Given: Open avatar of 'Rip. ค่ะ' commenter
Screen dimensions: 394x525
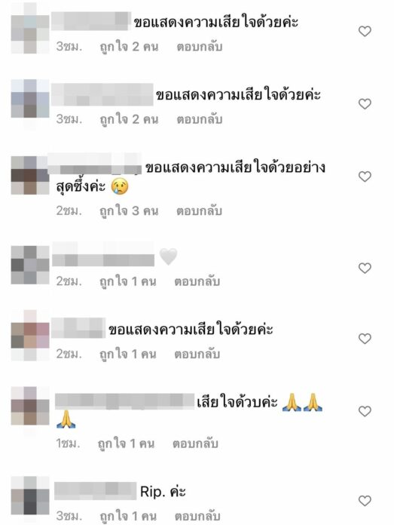Looking at the screenshot, I should [x=30, y=496].
